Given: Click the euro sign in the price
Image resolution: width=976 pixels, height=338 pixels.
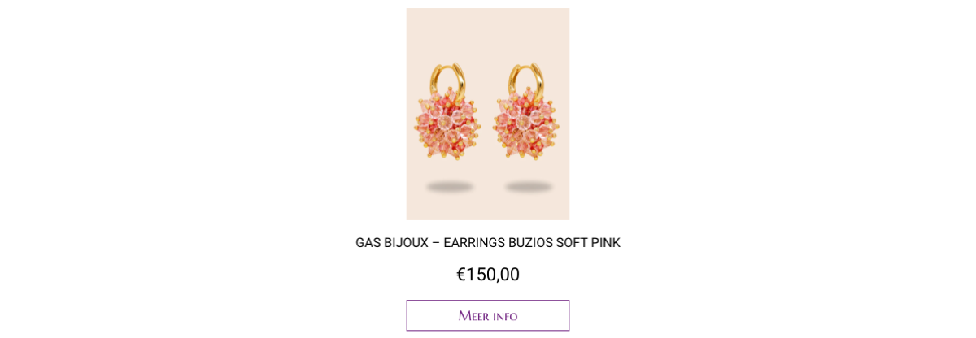Looking at the screenshot, I should 461,275.
